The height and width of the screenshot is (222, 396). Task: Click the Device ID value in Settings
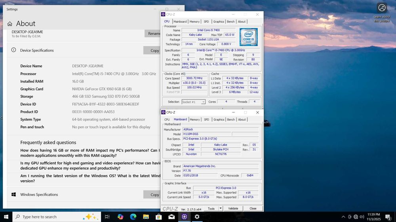[x=106, y=104]
